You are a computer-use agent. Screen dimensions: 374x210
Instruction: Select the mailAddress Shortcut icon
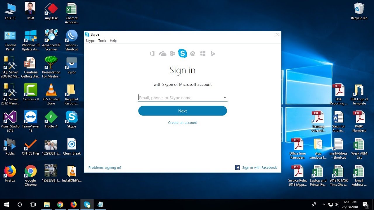point(339,149)
